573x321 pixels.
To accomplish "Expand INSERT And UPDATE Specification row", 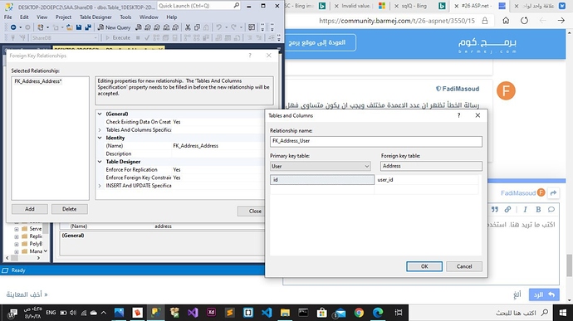I will pos(100,186).
